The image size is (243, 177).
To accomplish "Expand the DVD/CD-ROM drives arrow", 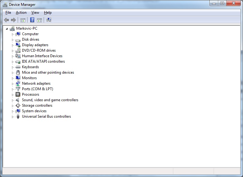I will tap(13, 51).
